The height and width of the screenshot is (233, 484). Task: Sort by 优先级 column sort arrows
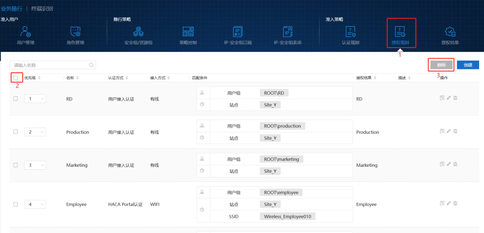click(x=40, y=78)
